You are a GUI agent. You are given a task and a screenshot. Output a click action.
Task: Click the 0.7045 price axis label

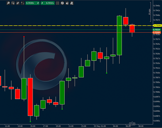click(x=157, y=6)
